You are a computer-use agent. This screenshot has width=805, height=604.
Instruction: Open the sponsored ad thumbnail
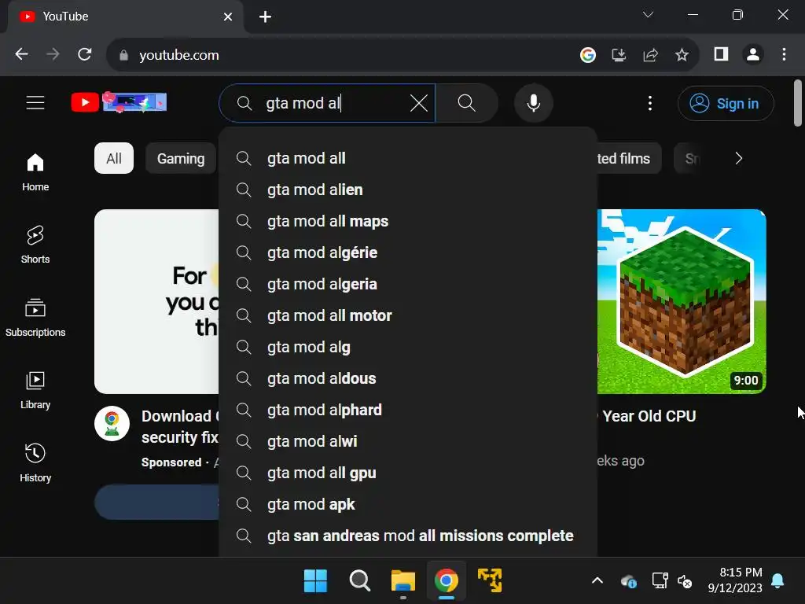coord(156,301)
